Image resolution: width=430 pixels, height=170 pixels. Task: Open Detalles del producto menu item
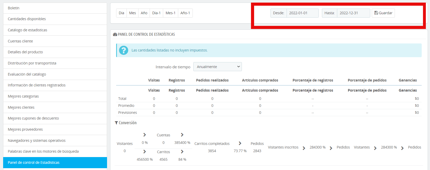pyautogui.click(x=55, y=52)
